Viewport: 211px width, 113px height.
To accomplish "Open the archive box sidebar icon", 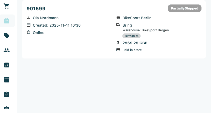I will point(7,80).
